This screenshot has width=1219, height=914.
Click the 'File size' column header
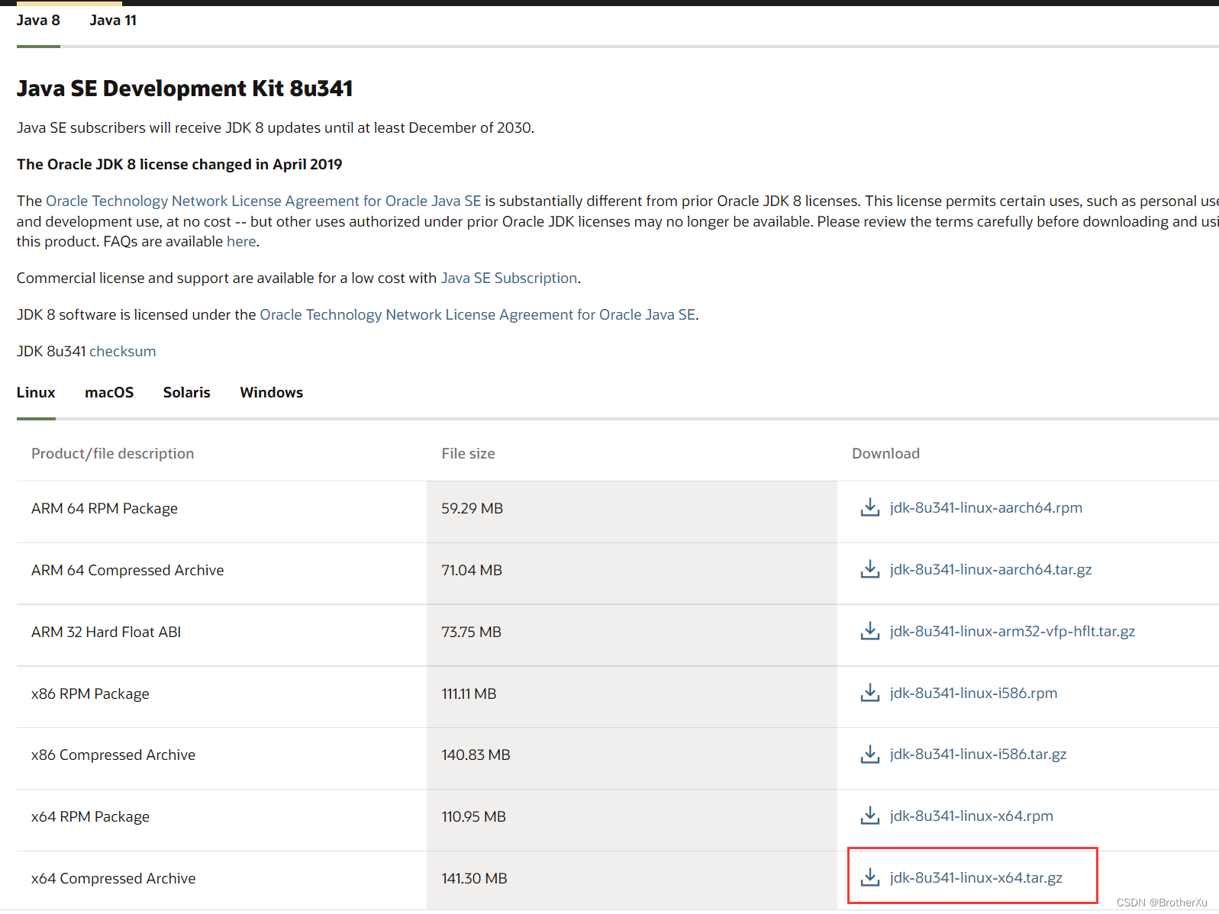coord(468,453)
